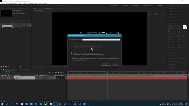Switch to the По умолчанию workspace
This screenshot has width=189, height=106.
coord(114,6)
